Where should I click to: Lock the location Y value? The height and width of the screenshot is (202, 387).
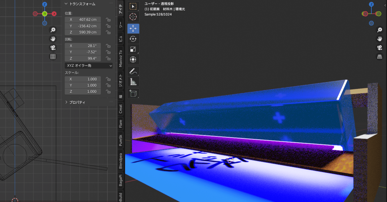point(108,26)
